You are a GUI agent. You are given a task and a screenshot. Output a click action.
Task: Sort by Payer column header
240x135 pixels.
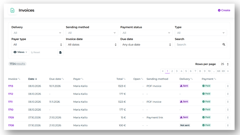pos(78,79)
